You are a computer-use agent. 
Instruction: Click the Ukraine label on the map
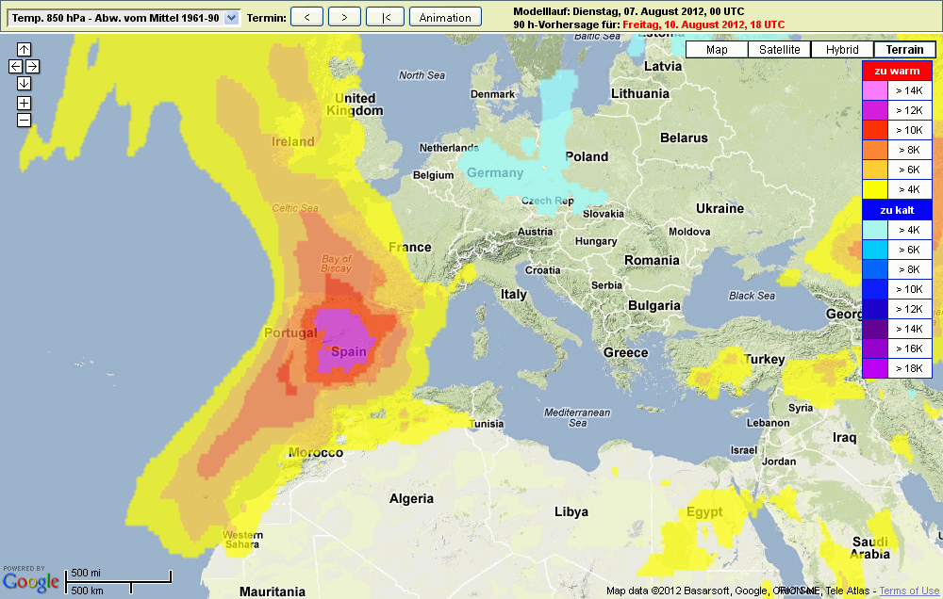720,208
